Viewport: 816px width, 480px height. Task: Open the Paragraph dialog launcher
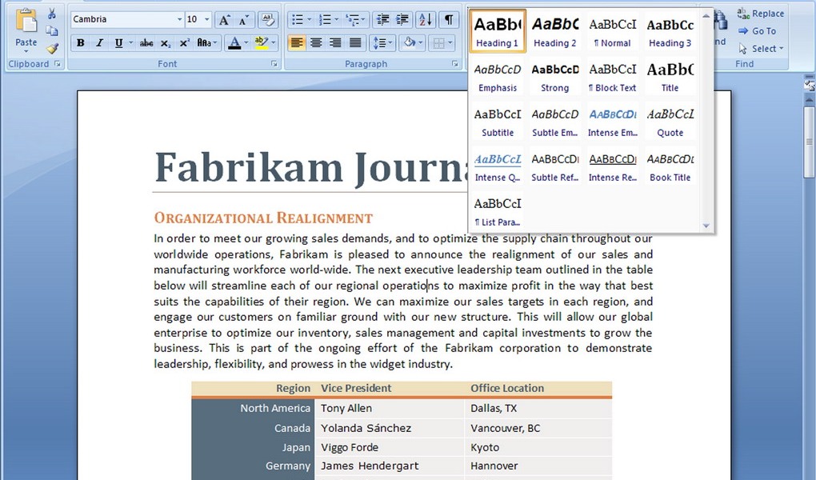[x=455, y=64]
